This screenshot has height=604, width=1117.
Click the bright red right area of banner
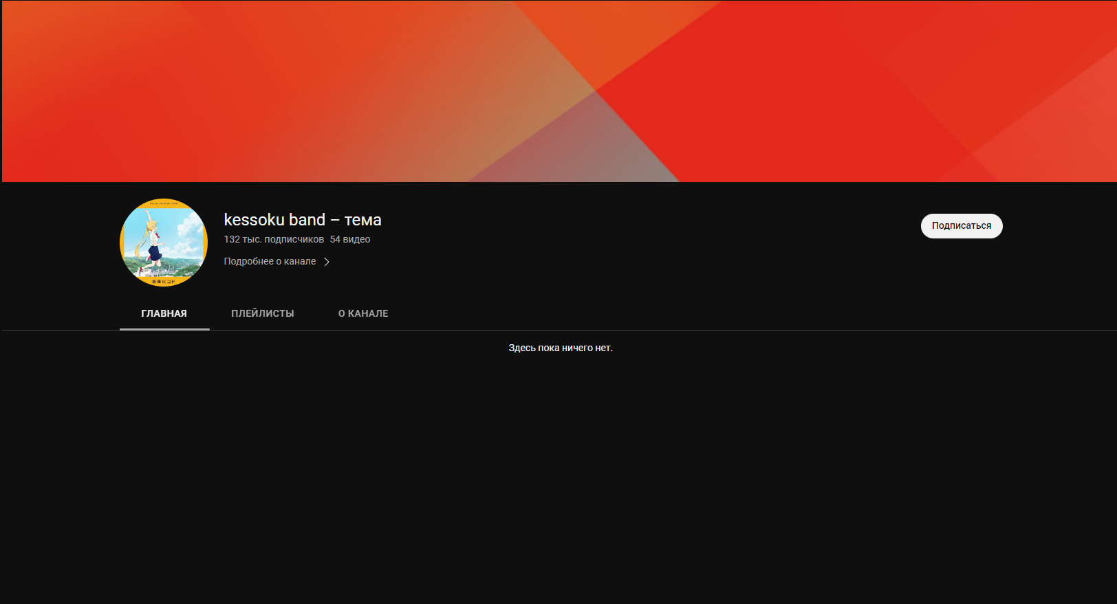pos(791,103)
